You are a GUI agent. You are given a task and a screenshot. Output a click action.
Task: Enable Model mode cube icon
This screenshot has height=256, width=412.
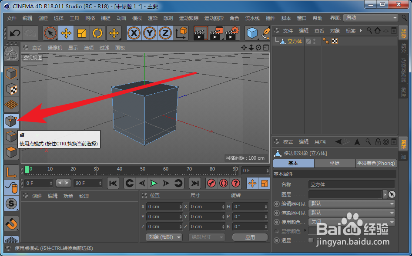point(11,73)
